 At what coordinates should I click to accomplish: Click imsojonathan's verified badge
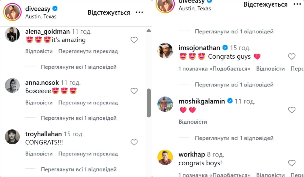(x=225, y=48)
